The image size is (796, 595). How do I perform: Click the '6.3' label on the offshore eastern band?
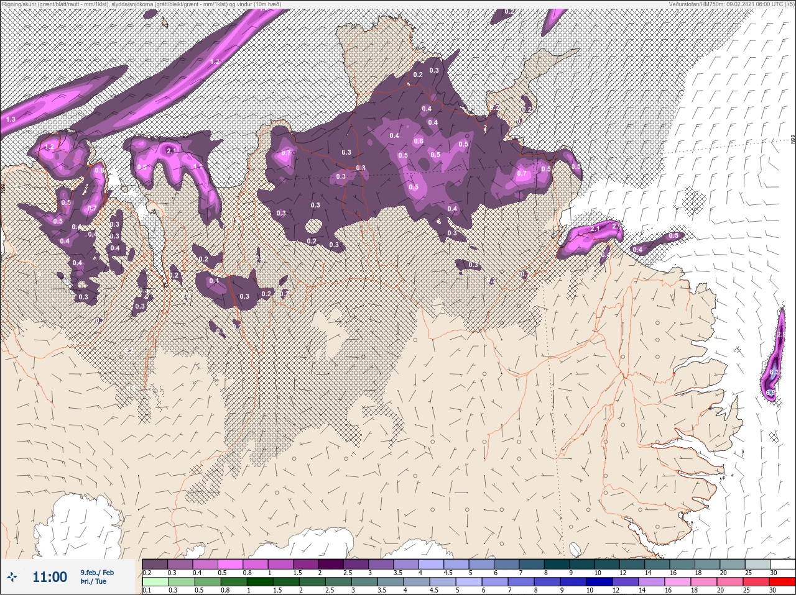click(774, 373)
